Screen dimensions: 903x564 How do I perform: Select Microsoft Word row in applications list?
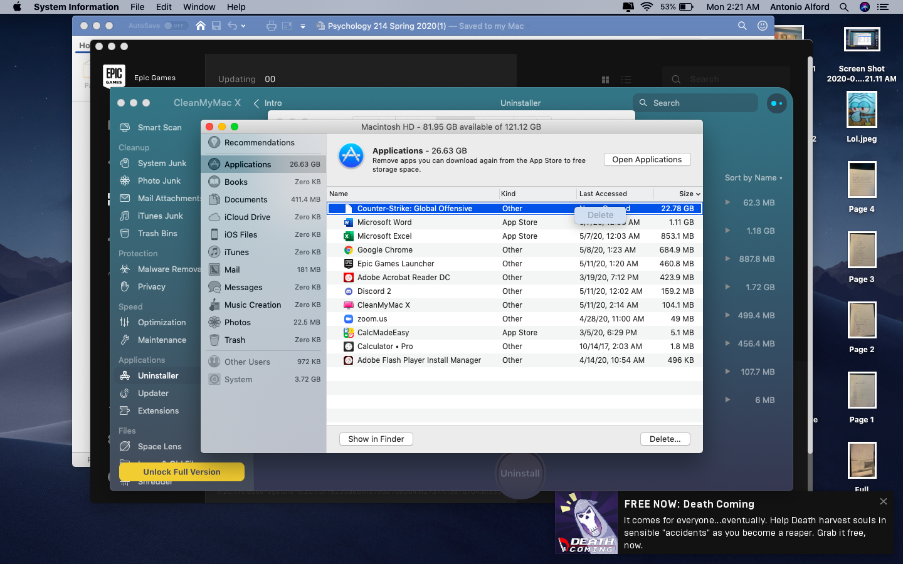point(514,222)
